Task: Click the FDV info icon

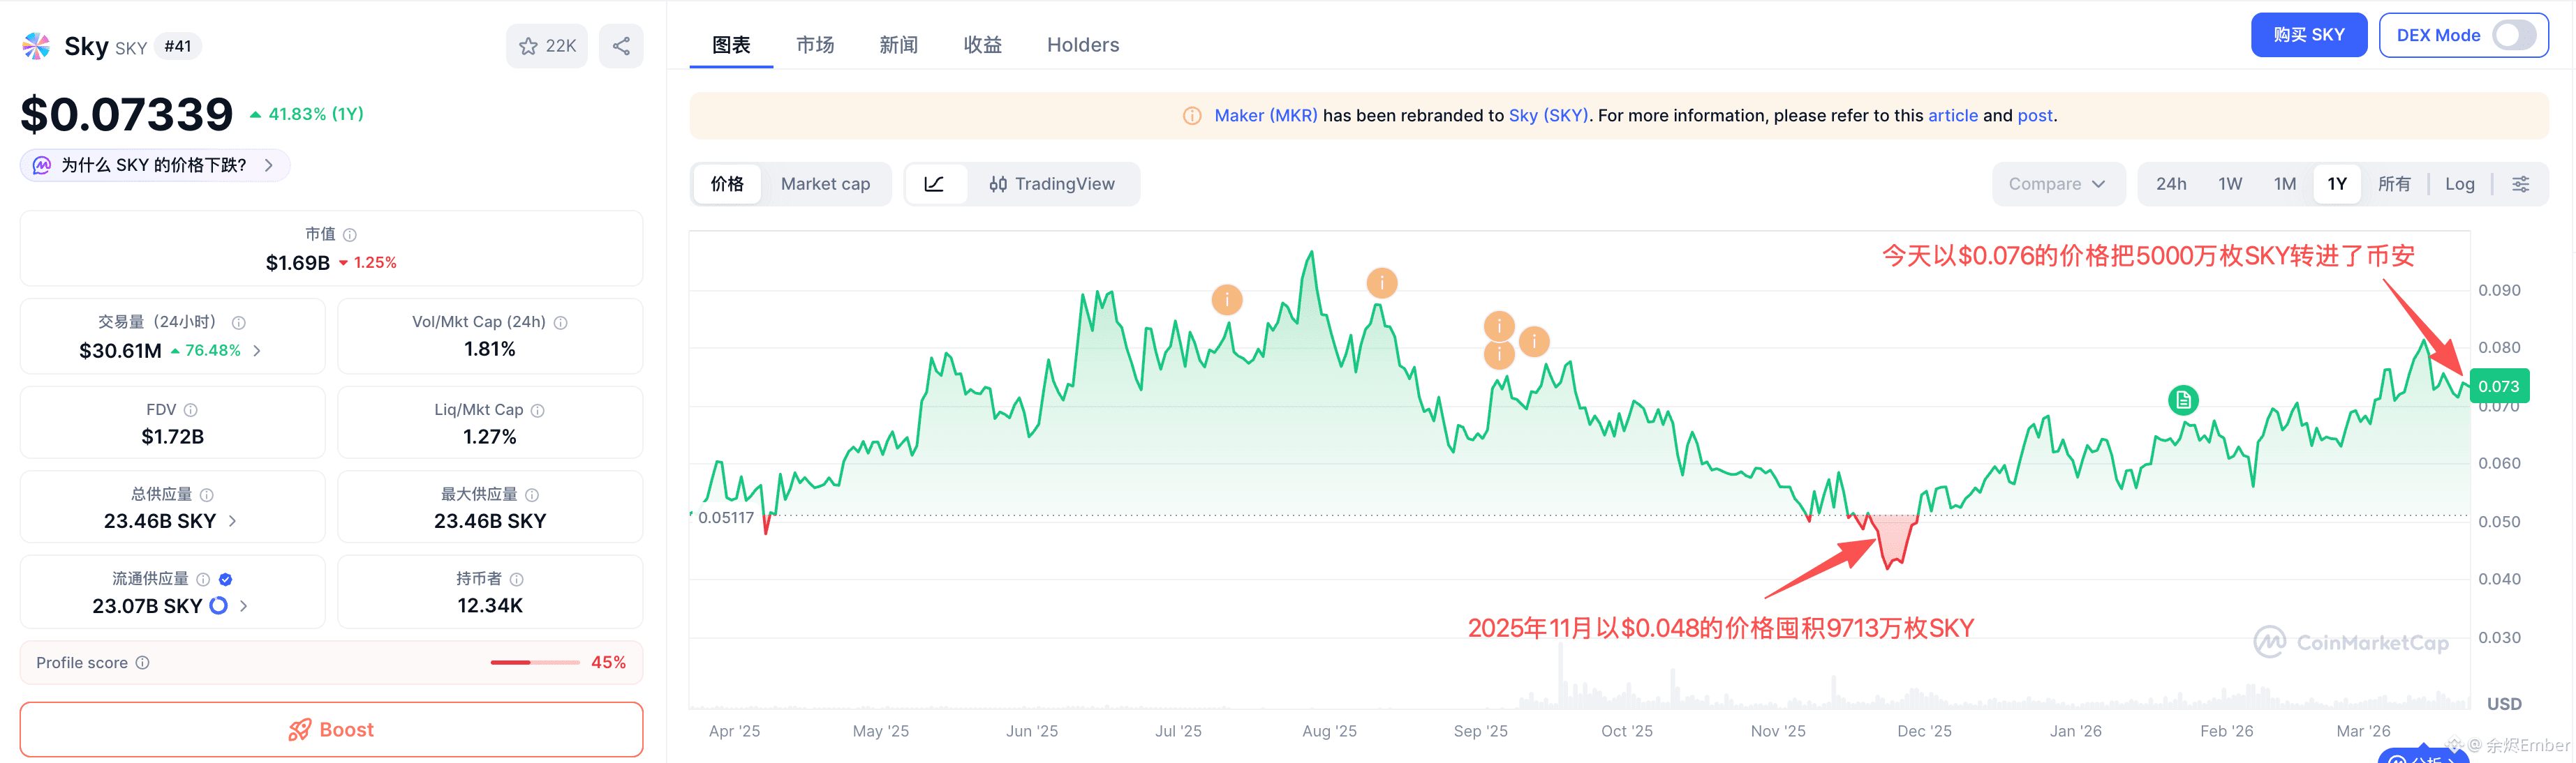Action: point(191,411)
